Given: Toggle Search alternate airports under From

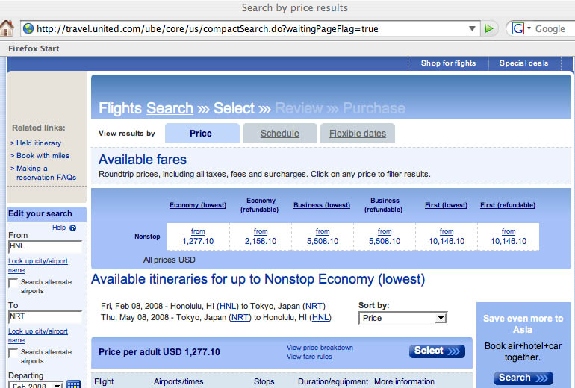Looking at the screenshot, I should [x=13, y=283].
